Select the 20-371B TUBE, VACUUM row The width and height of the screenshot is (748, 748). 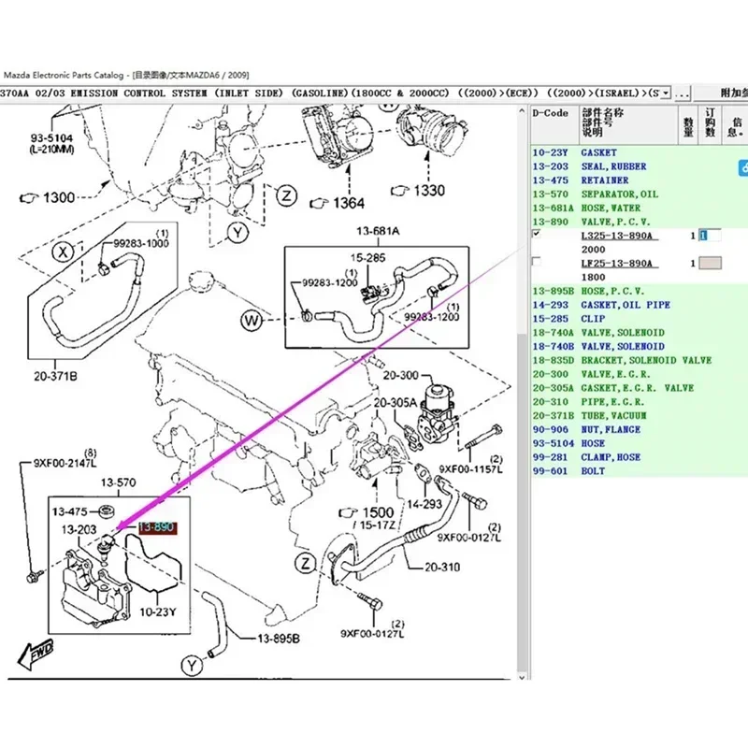point(640,415)
